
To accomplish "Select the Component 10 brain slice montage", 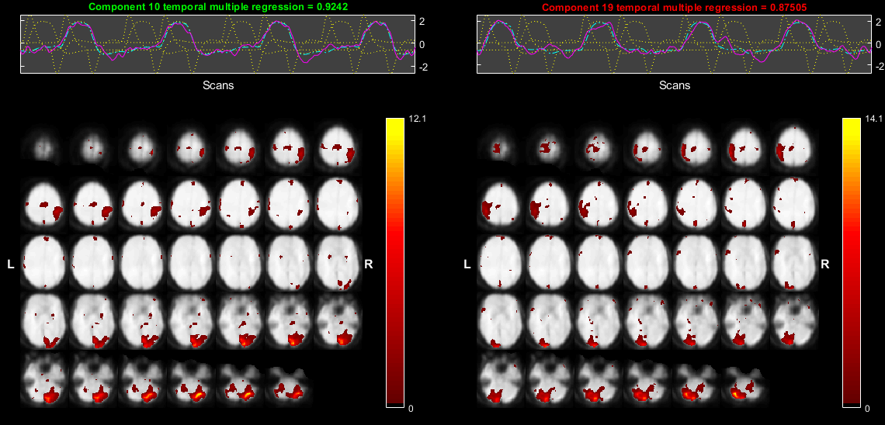I will pos(192,262).
